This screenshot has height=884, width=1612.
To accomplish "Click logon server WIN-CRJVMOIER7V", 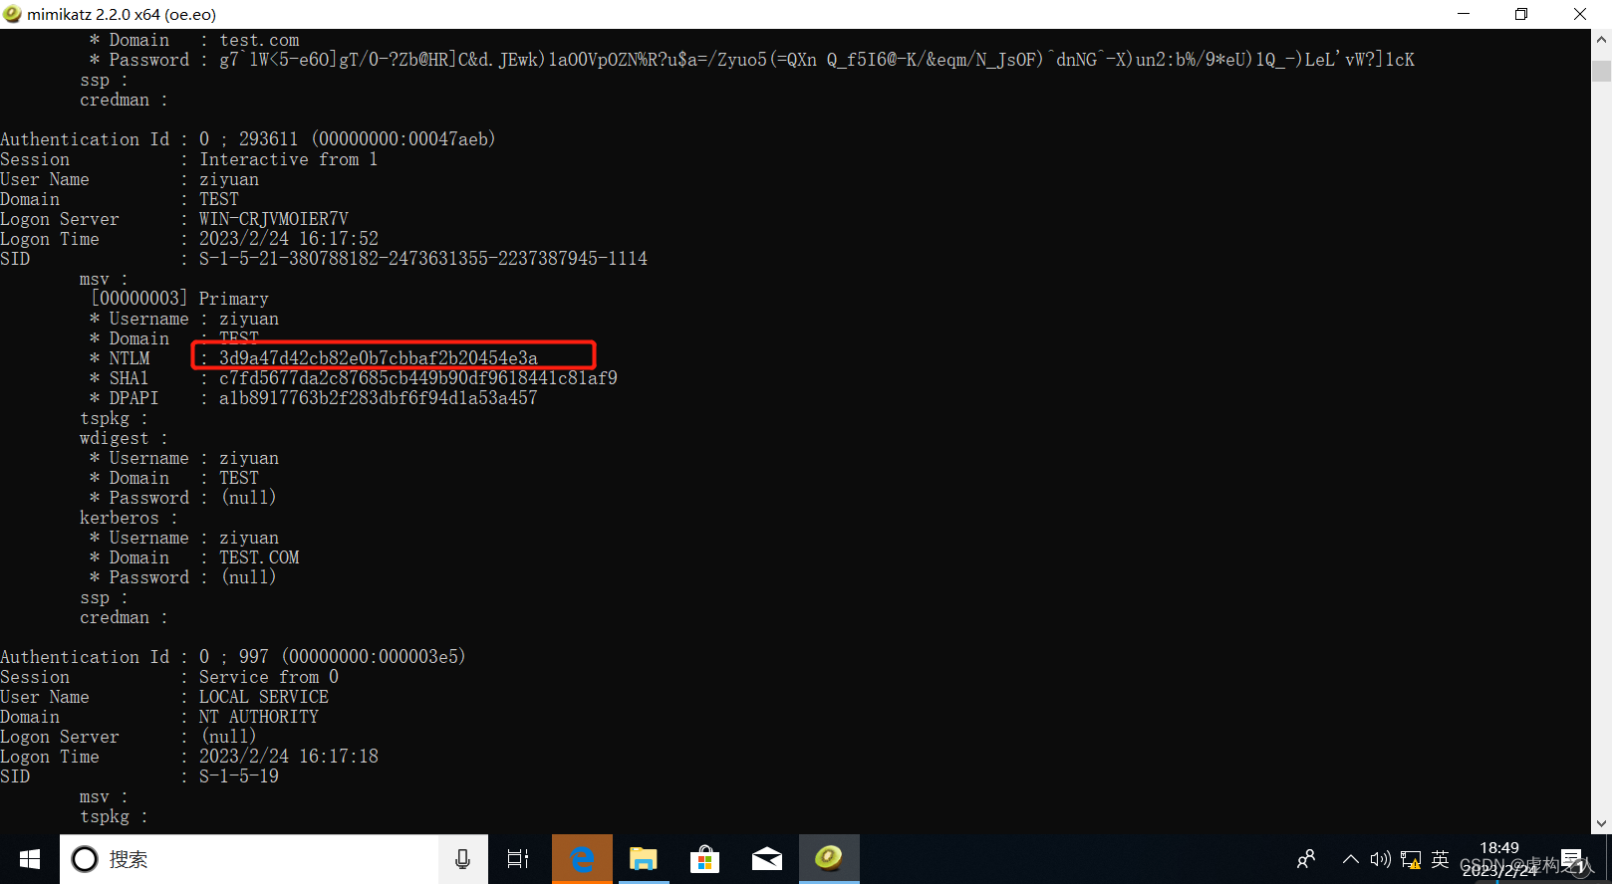I will pyautogui.click(x=274, y=219).
